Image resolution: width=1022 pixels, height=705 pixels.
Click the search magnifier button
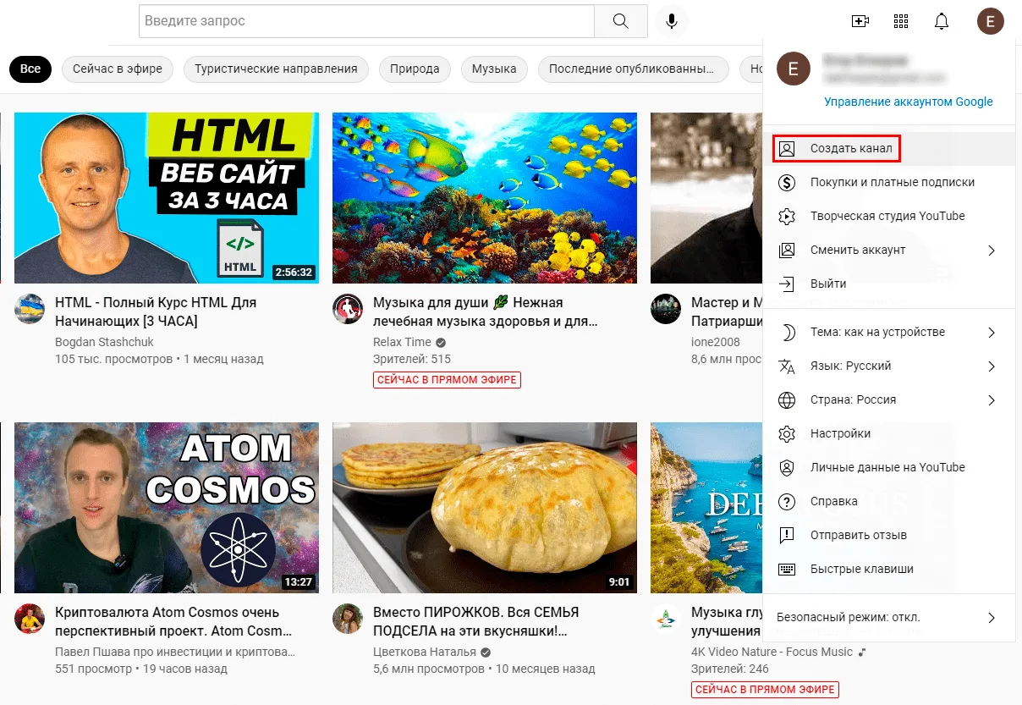coord(621,21)
